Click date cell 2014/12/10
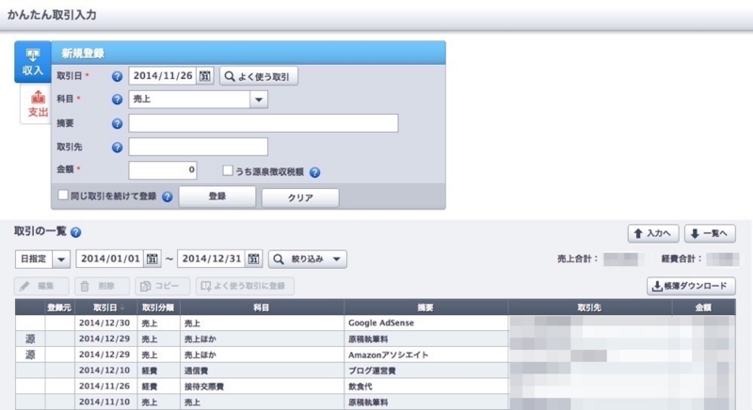 [105, 371]
